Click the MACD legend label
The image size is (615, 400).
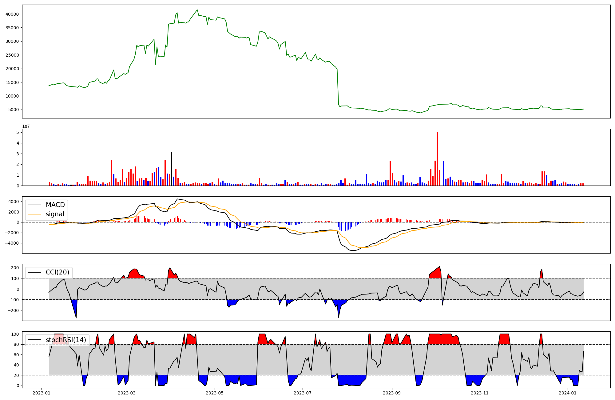(55, 205)
